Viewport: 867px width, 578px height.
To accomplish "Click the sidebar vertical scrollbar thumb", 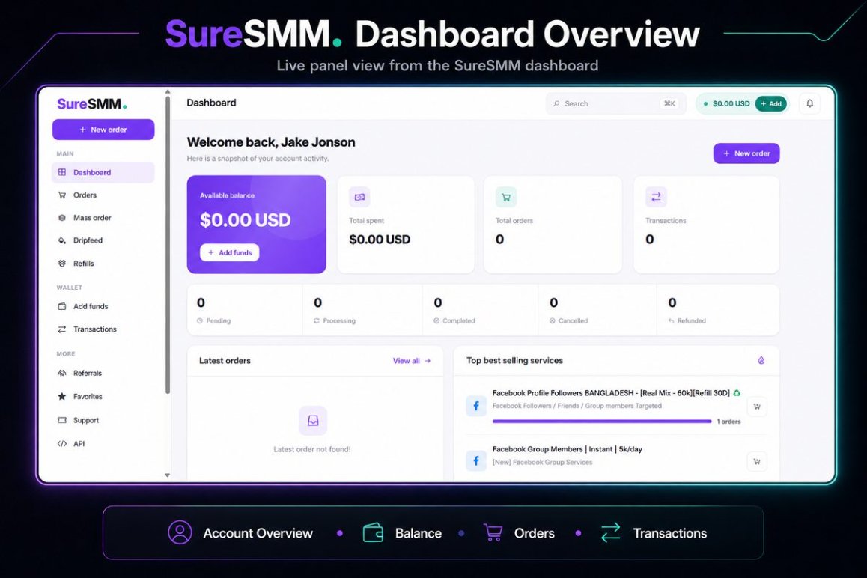I will point(168,245).
